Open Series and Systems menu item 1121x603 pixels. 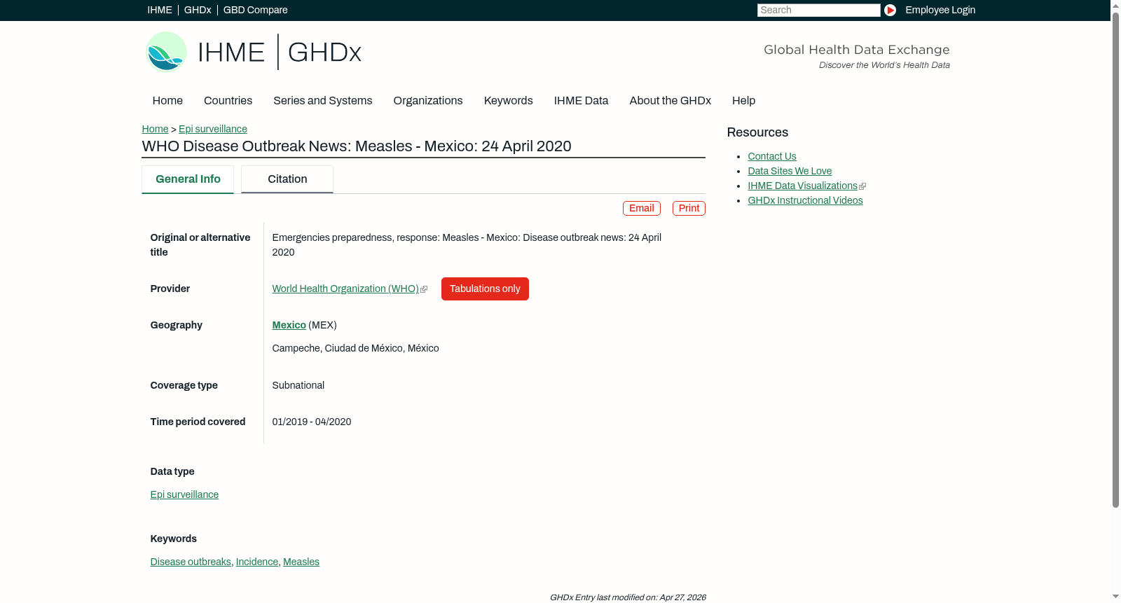click(322, 101)
